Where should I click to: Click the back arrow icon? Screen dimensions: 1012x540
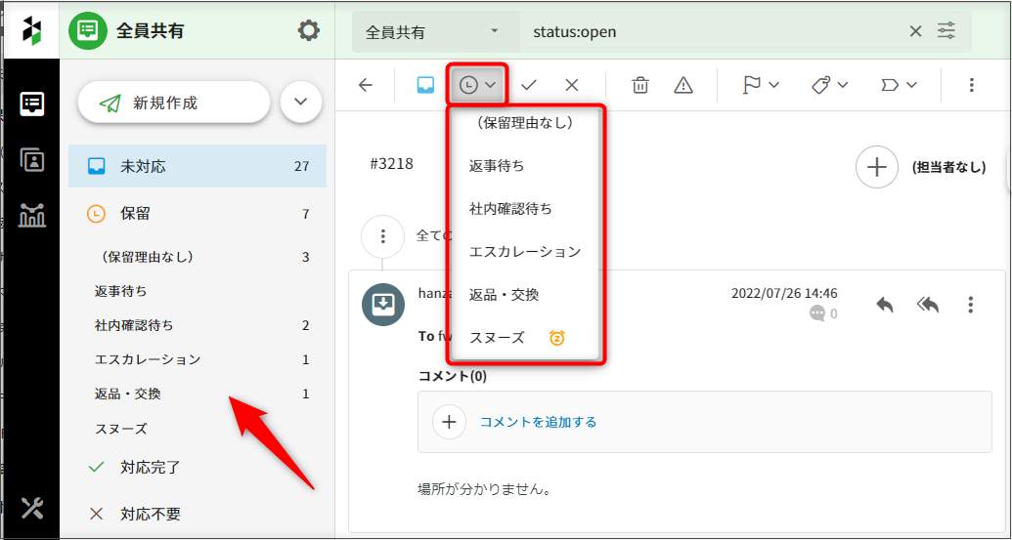(x=366, y=85)
